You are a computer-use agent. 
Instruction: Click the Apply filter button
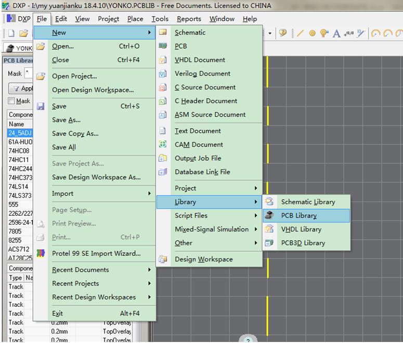(x=21, y=88)
